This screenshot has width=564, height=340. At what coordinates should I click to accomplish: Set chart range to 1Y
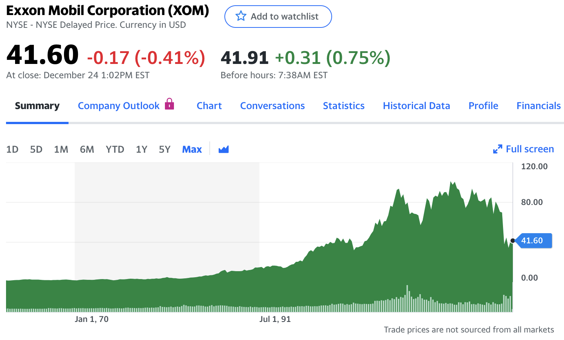coord(142,150)
